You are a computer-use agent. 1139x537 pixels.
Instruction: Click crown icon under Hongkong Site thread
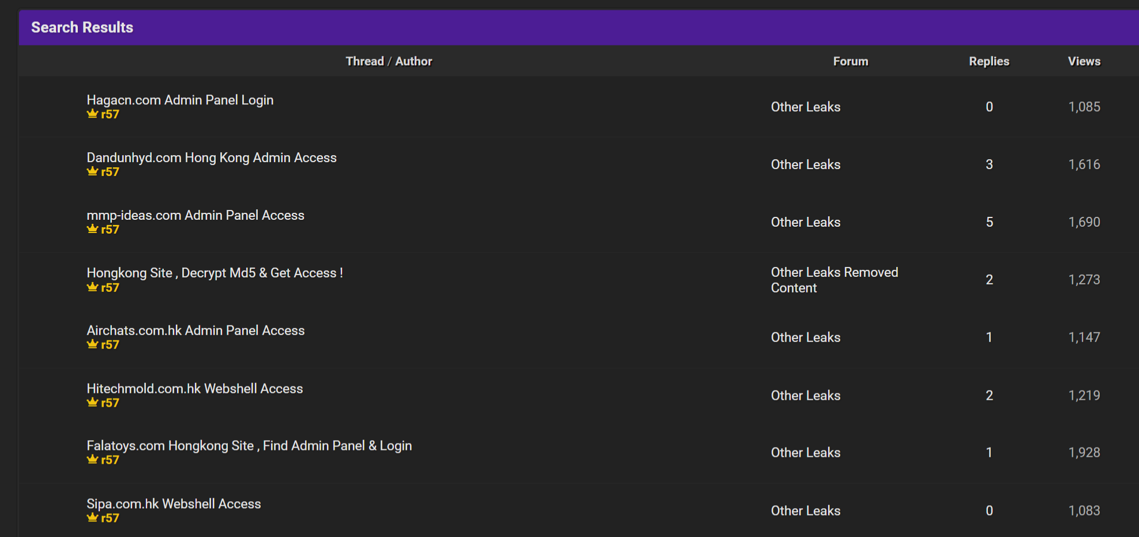pyautogui.click(x=92, y=287)
